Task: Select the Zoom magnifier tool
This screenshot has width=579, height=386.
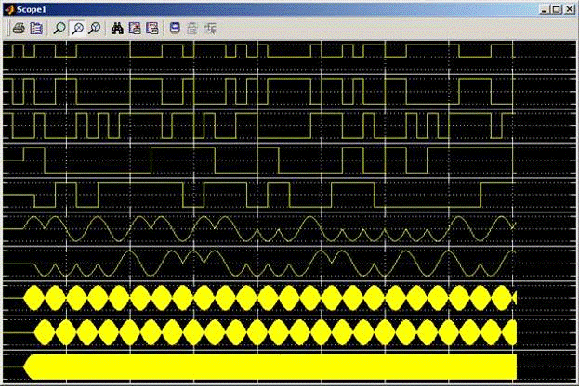Action: [x=60, y=28]
